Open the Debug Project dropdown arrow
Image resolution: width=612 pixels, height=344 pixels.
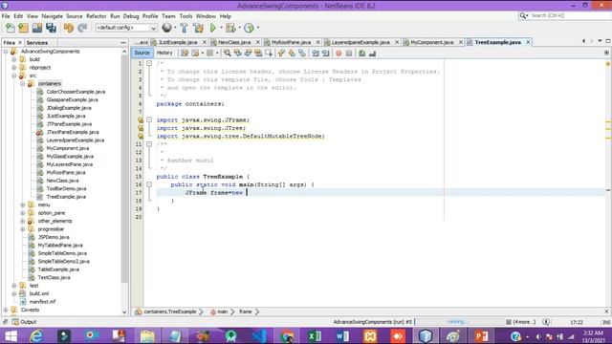(x=239, y=28)
